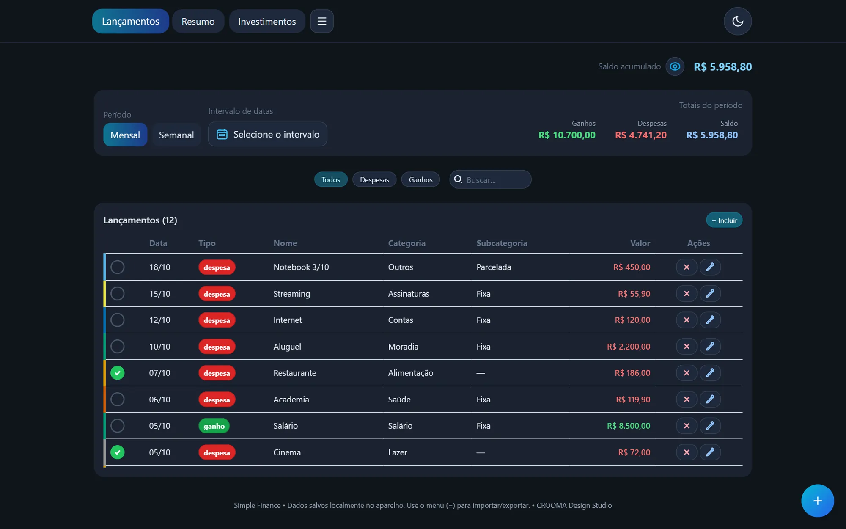Viewport: 846px width, 529px height.
Task: Delete the Notebook 3/10 entry
Action: pyautogui.click(x=687, y=267)
